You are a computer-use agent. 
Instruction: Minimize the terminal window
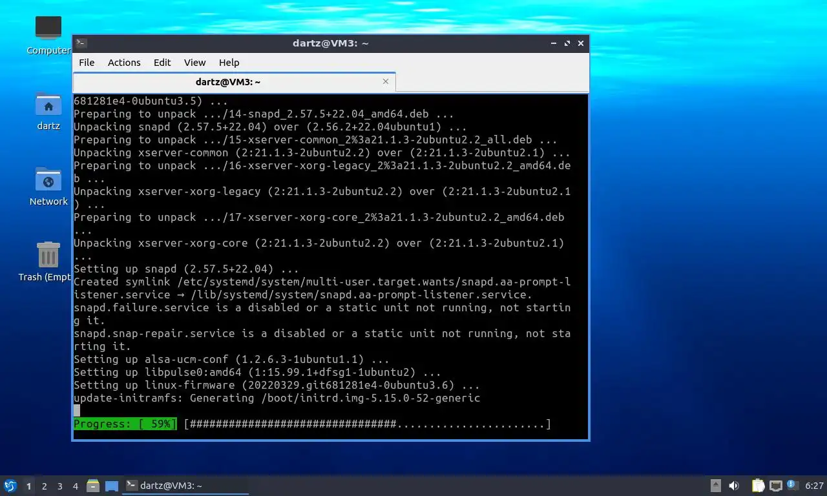click(554, 43)
